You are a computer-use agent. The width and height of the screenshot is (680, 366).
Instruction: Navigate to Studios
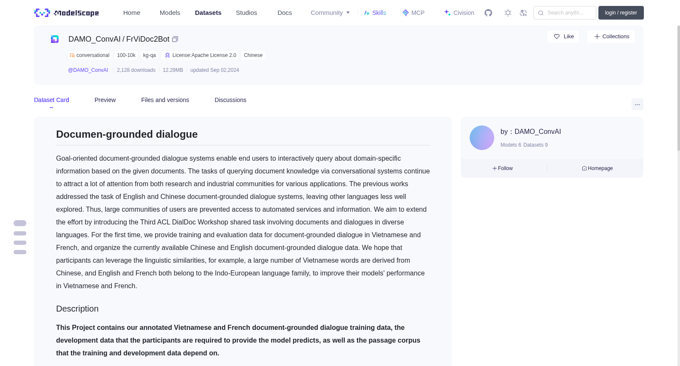pos(246,13)
